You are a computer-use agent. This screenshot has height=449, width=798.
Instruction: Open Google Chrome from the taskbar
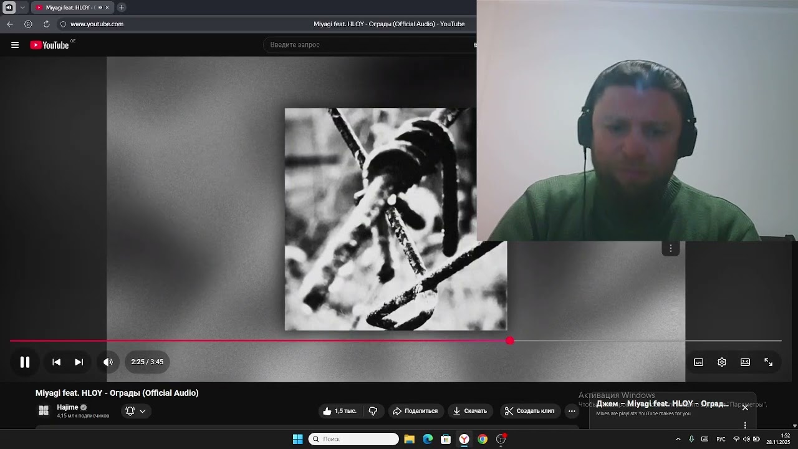point(483,439)
